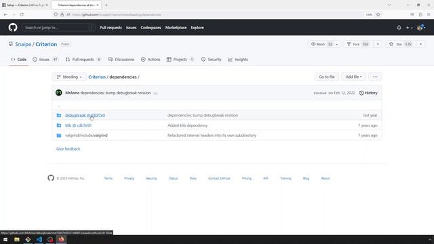Screen dimensions: 434x244
Task: Open Issues in the top navigation
Action: [131, 28]
